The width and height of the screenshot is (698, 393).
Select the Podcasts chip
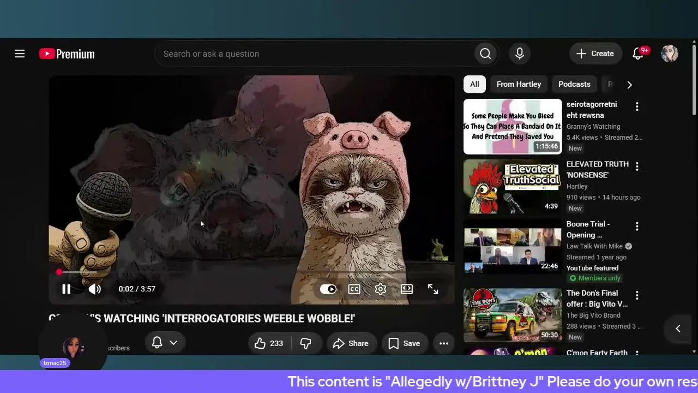pyautogui.click(x=574, y=84)
